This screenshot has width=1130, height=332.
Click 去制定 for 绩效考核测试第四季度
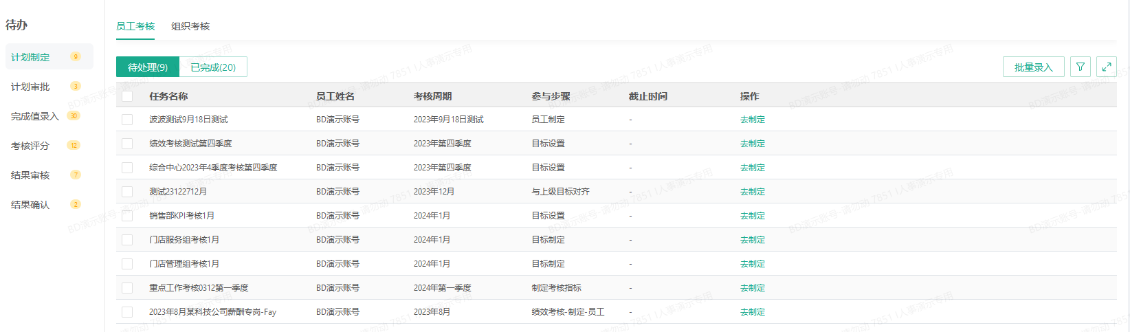(x=752, y=144)
